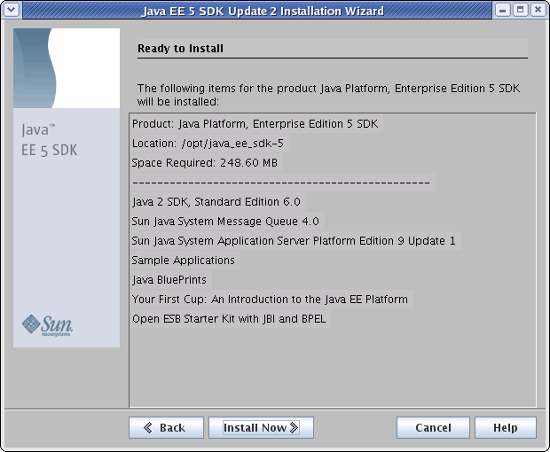Maximize the Installation Wizard window
The width and height of the screenshot is (550, 452).
coord(520,10)
